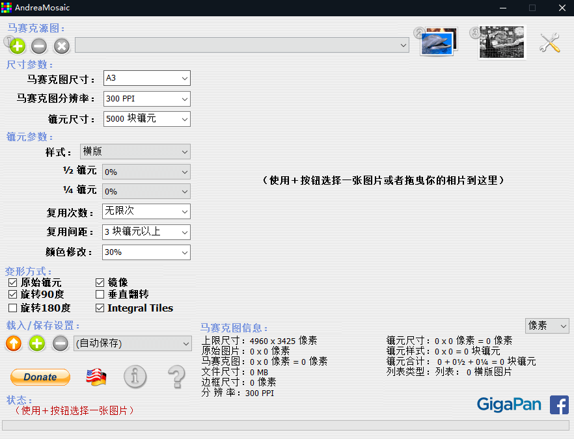Open the 颜色修改 30% dropdown

(x=146, y=252)
